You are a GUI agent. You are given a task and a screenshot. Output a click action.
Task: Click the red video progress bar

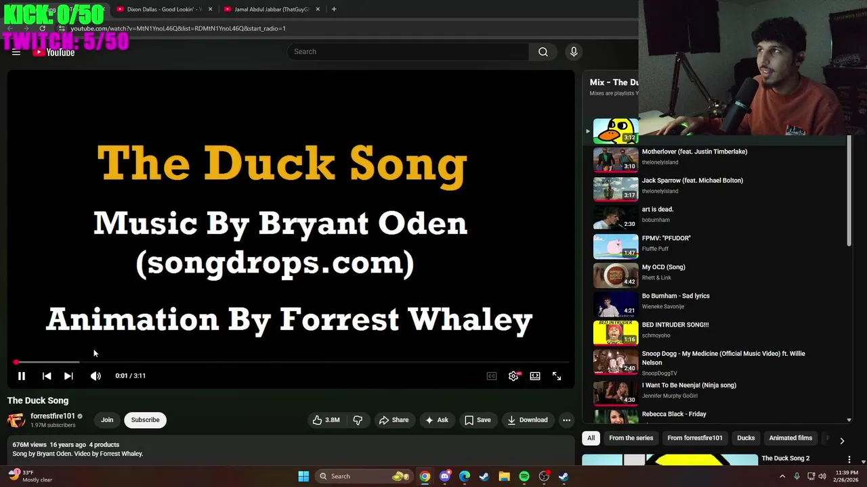291,362
